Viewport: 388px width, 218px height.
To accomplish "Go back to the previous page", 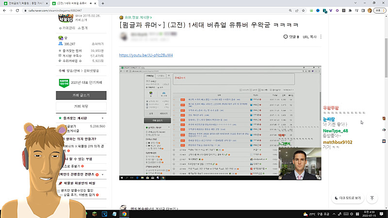I will (4, 11).
